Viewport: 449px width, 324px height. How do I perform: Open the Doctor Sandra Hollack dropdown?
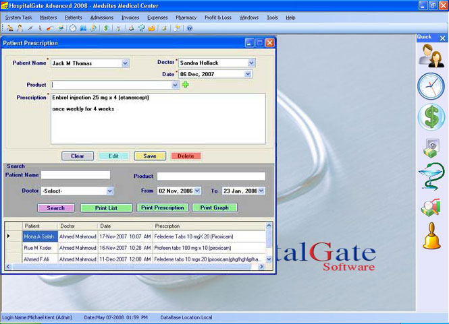coord(251,63)
